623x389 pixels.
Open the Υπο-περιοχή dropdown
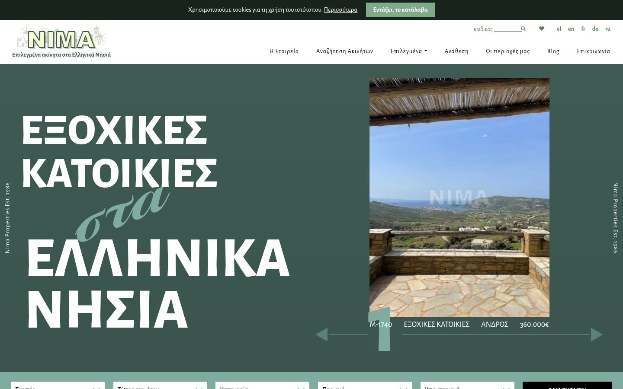pyautogui.click(x=467, y=386)
